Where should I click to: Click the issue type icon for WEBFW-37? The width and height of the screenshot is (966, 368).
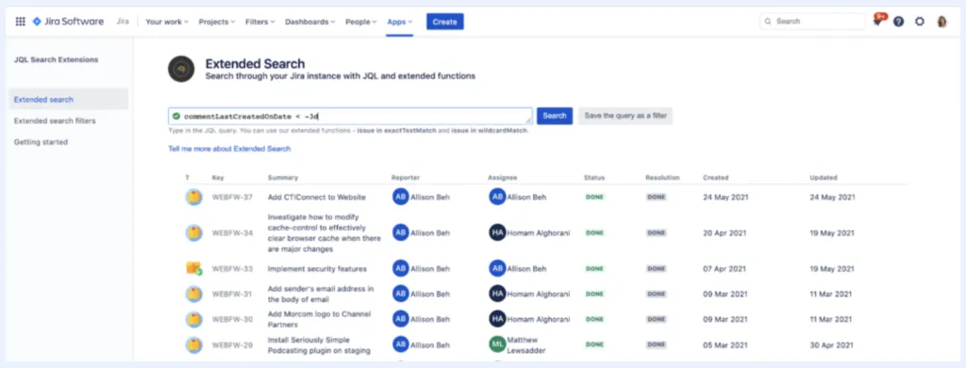coord(194,198)
